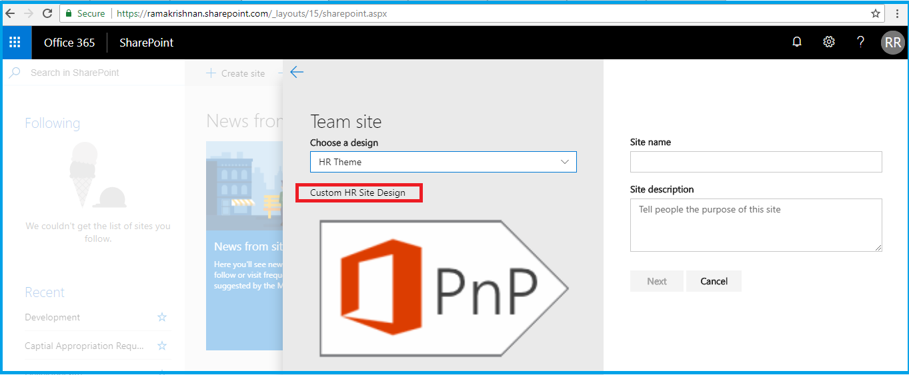Click the Office 365 header link

[69, 43]
